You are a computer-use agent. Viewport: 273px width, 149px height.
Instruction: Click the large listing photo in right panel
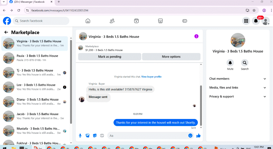(238, 40)
